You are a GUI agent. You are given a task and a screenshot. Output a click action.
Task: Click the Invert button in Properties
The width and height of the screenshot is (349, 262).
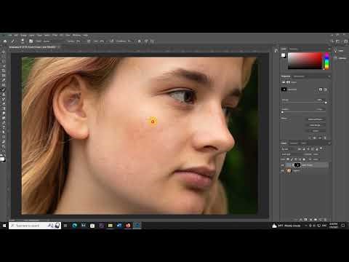pos(316,131)
